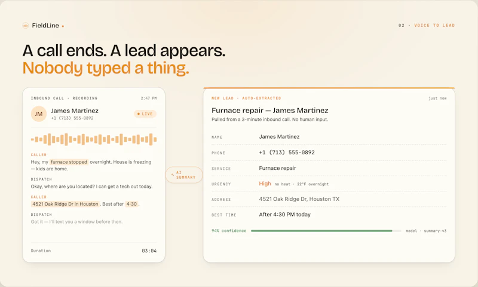Click 'no heat · 22°F overnight' note
The image size is (478, 287).
[x=302, y=184]
